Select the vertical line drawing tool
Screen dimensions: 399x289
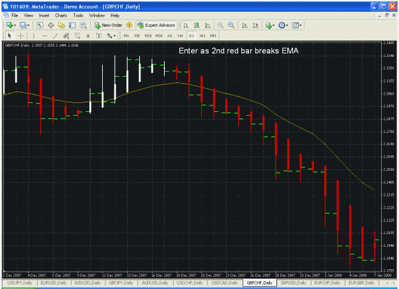[34, 36]
